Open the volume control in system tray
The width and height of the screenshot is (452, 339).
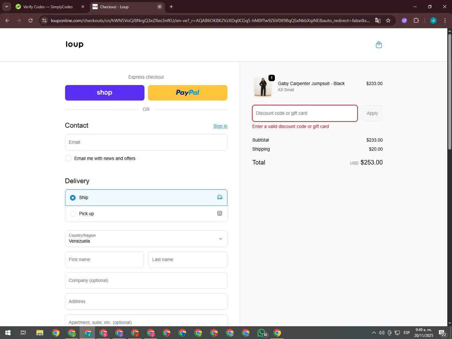point(381,333)
